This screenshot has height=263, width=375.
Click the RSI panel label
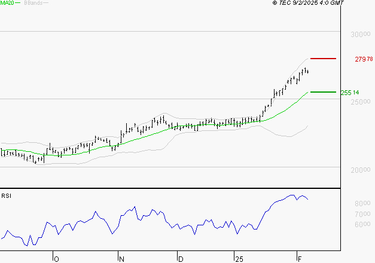pos(6,196)
